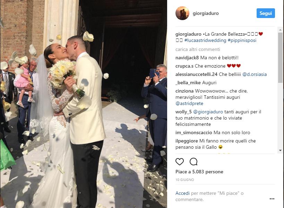
Task: Open giorgiaduro's profile picture
Action: click(182, 13)
